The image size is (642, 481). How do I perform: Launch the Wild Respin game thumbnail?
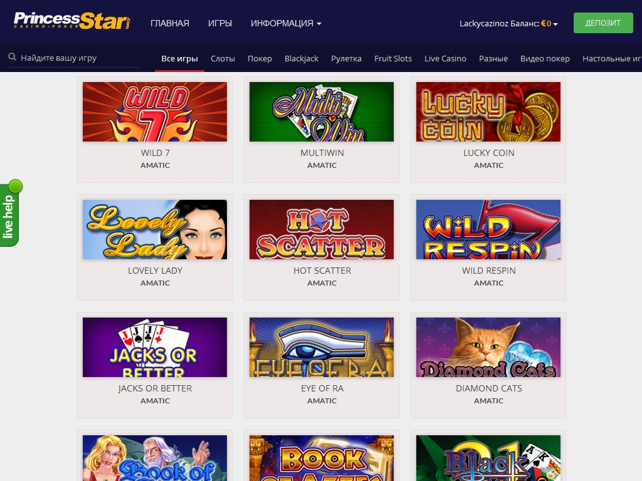tap(488, 229)
